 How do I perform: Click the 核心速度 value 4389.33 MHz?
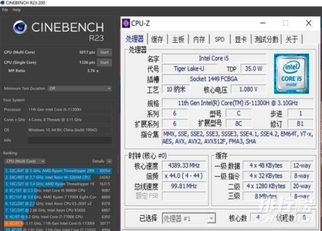(184, 165)
